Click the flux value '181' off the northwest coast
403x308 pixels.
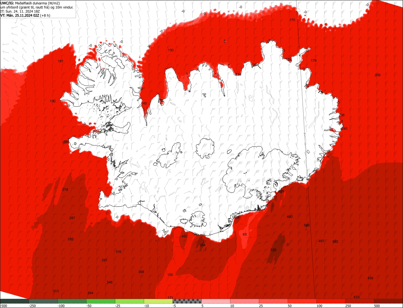tap(61, 61)
